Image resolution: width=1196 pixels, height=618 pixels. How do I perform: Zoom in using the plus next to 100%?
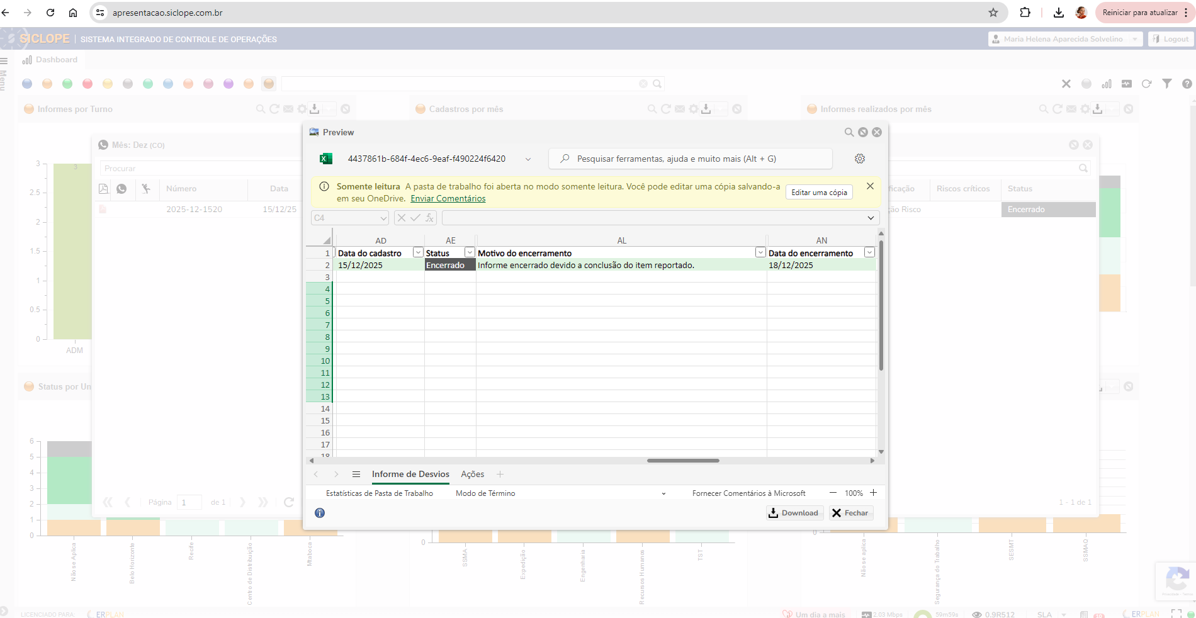pos(873,493)
